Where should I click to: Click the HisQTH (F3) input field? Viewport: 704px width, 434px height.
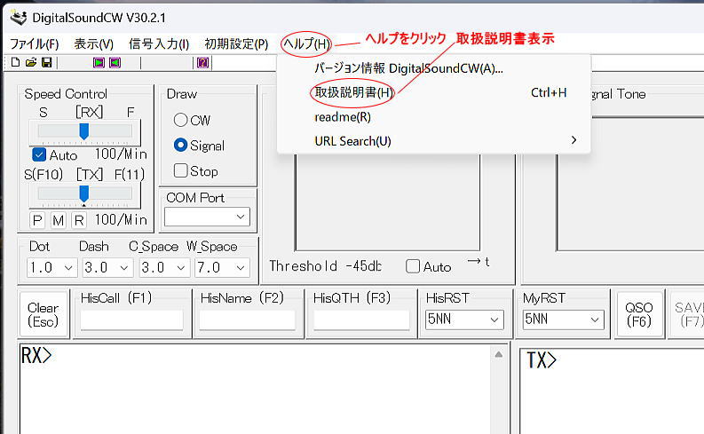tap(361, 320)
